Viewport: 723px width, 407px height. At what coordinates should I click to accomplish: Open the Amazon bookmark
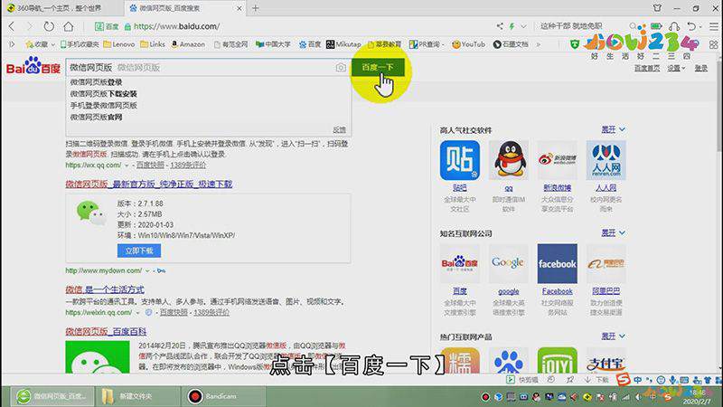point(188,44)
